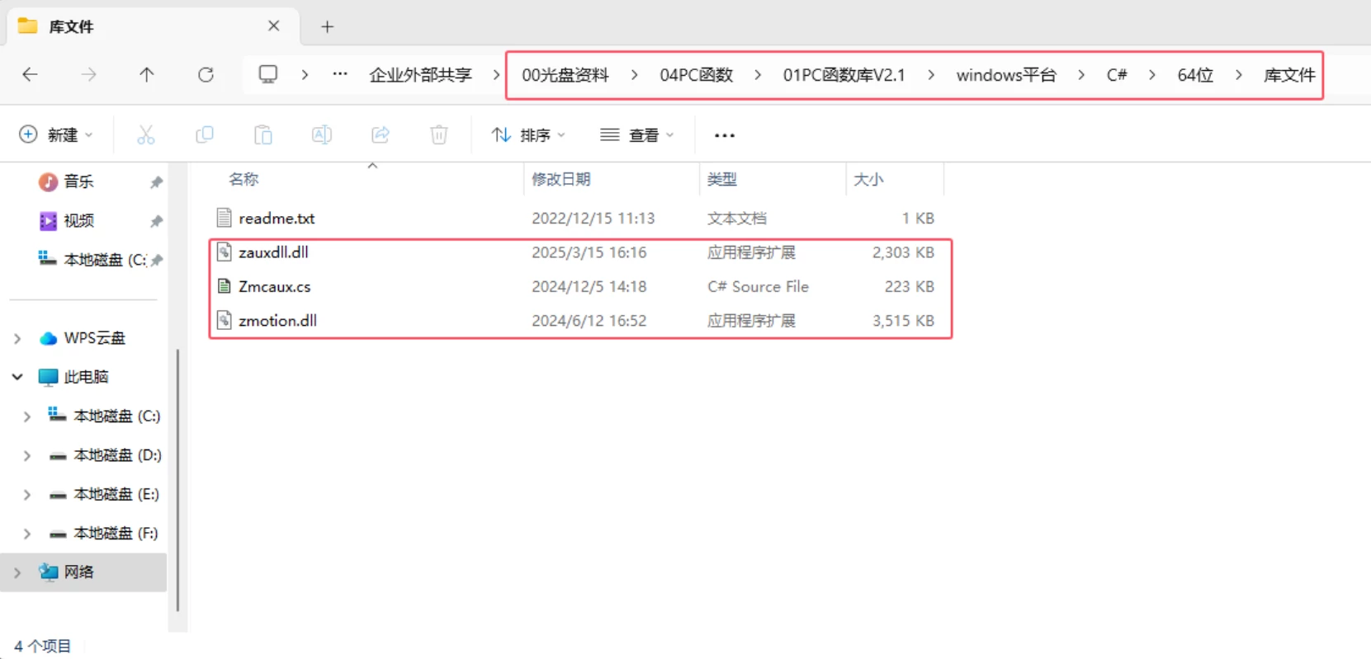The height and width of the screenshot is (659, 1371).
Task: Select 此电脑 in the sidebar
Action: pos(86,377)
